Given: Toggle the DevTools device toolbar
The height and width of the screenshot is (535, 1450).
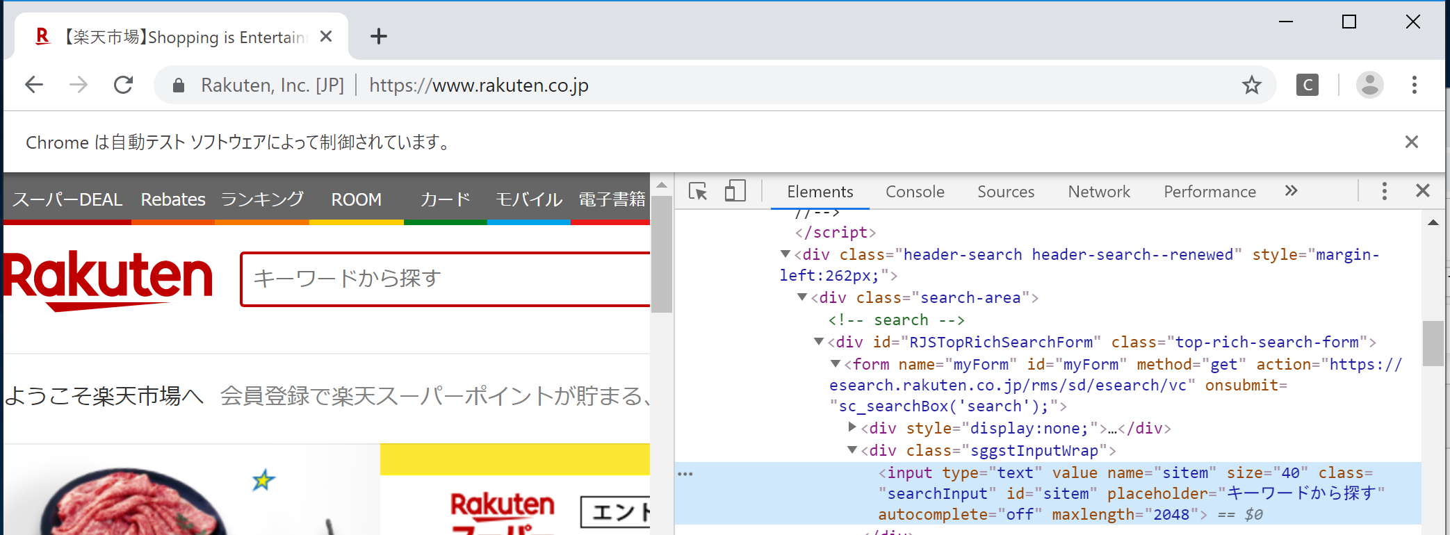Looking at the screenshot, I should coord(735,191).
